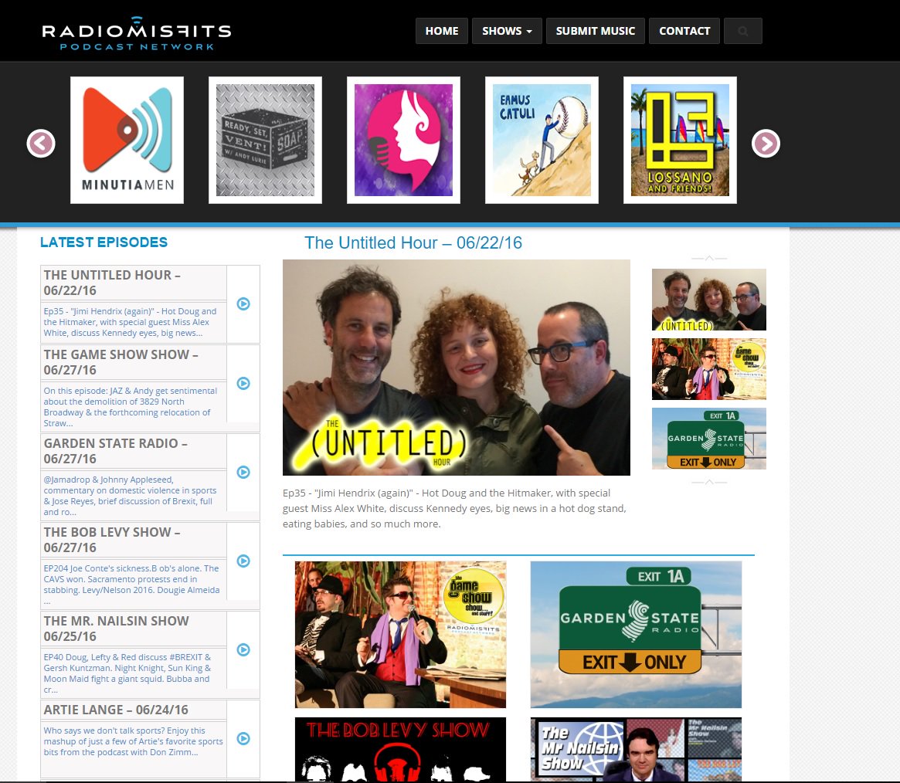Screen dimensions: 900x783
Task: Play the Garden State Radio 06/27/16 episode
Action: (x=243, y=472)
